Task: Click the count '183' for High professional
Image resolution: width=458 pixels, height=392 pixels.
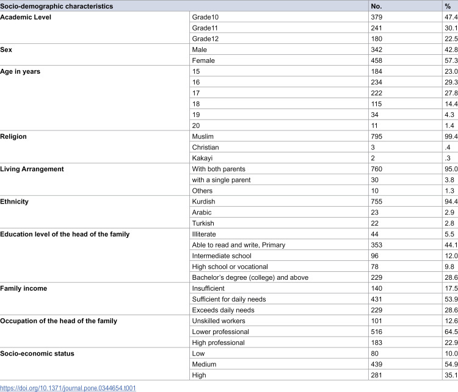Action: click(x=377, y=343)
